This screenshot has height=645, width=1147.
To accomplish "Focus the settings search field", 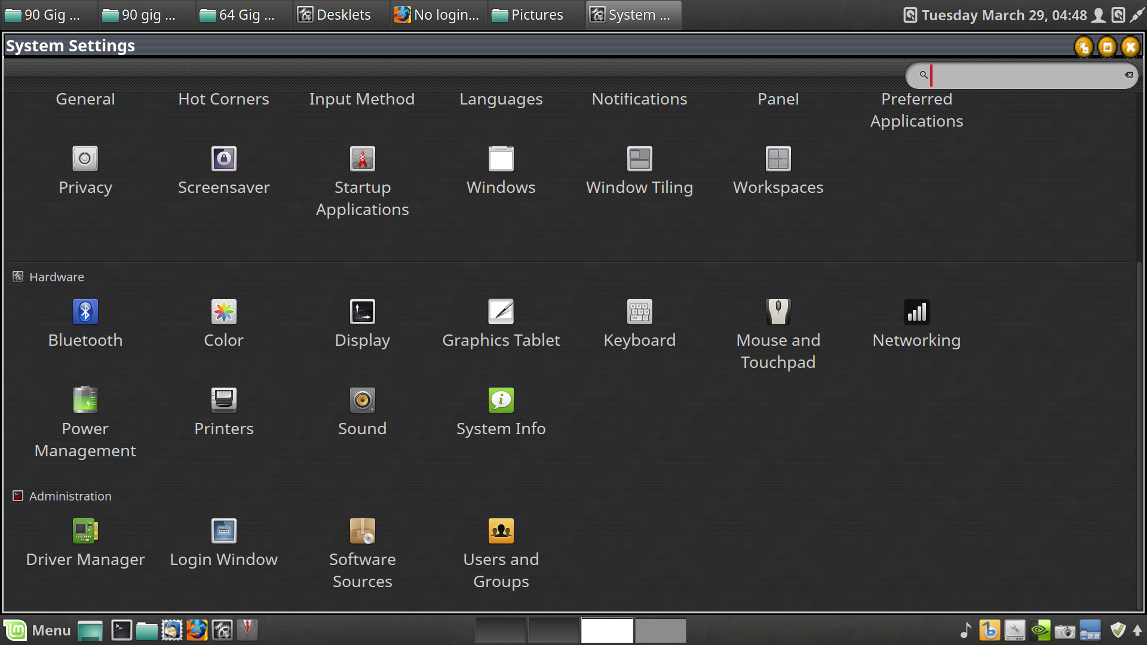I will 1022,76.
